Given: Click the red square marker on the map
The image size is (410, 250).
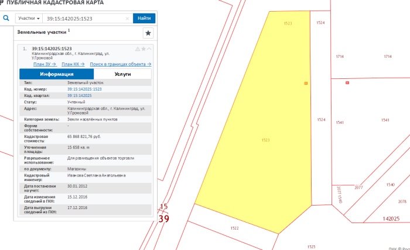Looking at the screenshot, I should [347, 82].
